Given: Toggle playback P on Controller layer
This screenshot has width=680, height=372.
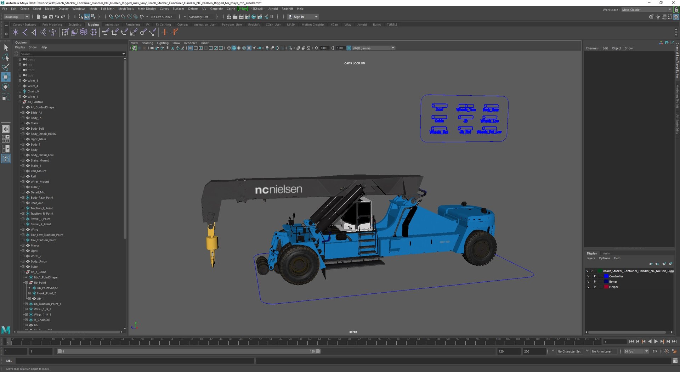Looking at the screenshot, I should click(595, 276).
